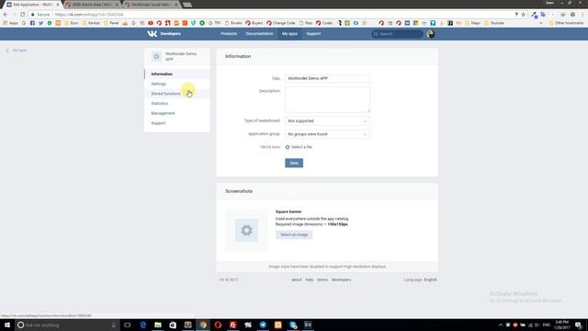Open the Youtube bookmarks folder
This screenshot has height=331, width=588.
[x=494, y=23]
